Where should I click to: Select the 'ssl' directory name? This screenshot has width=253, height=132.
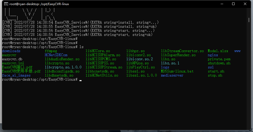click(x=211, y=67)
